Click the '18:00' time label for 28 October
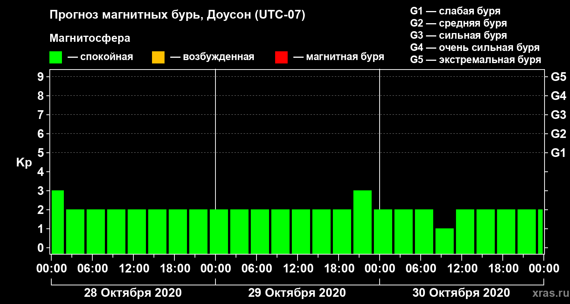Viewport: 570px width, 304px height. pyautogui.click(x=175, y=269)
